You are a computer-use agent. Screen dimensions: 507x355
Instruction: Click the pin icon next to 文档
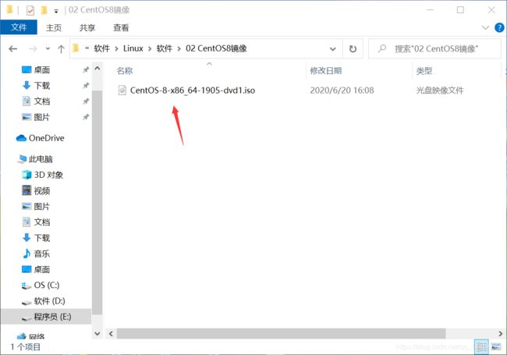click(x=86, y=101)
